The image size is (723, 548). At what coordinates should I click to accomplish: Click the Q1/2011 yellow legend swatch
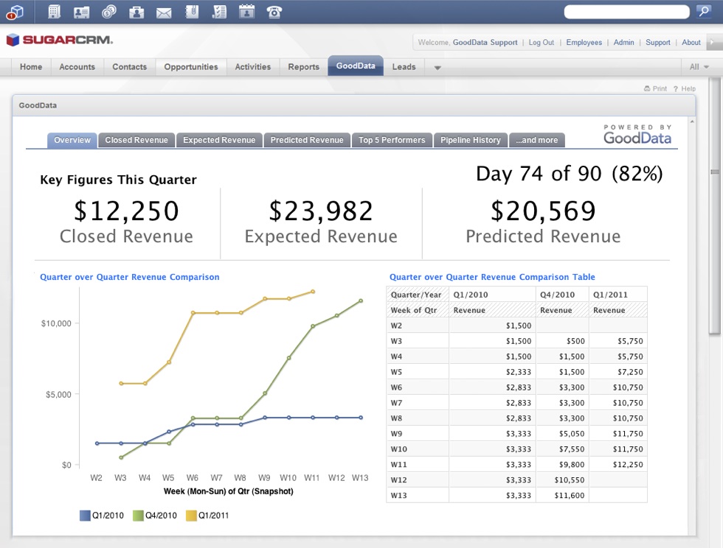click(x=191, y=516)
